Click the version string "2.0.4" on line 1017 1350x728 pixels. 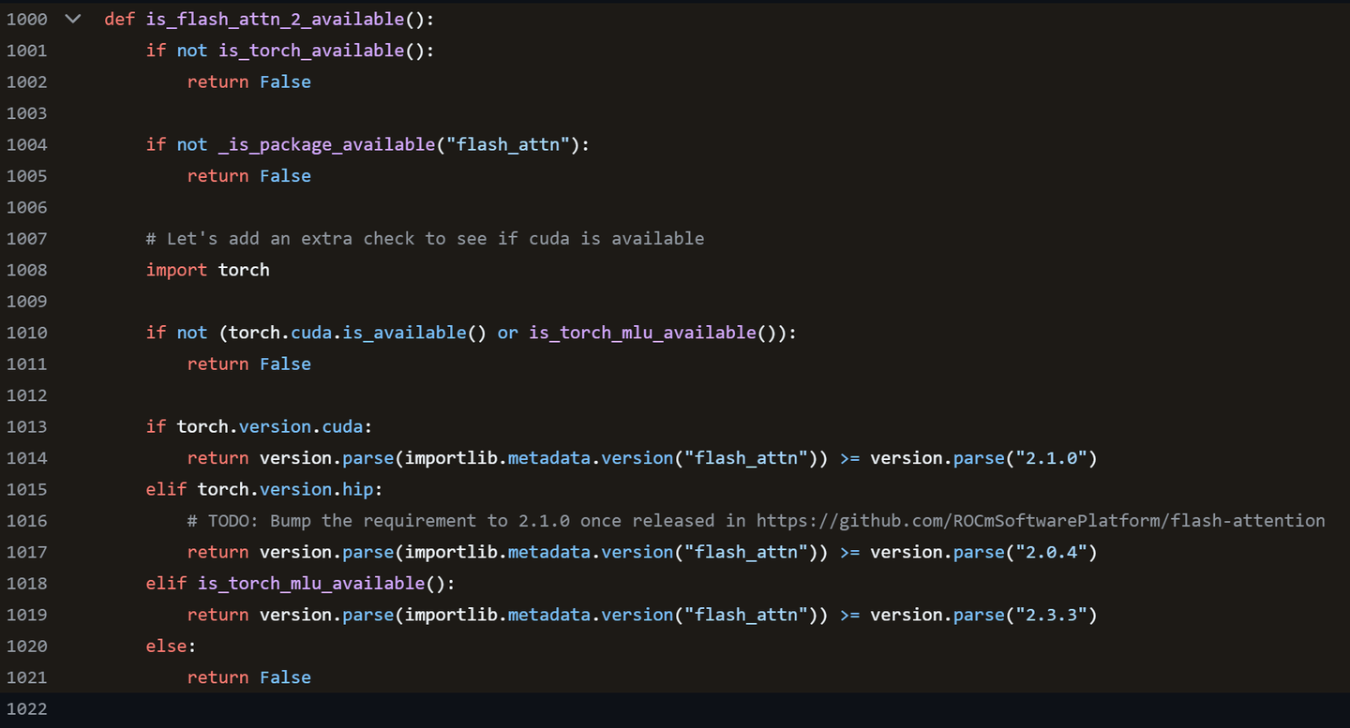(1052, 552)
